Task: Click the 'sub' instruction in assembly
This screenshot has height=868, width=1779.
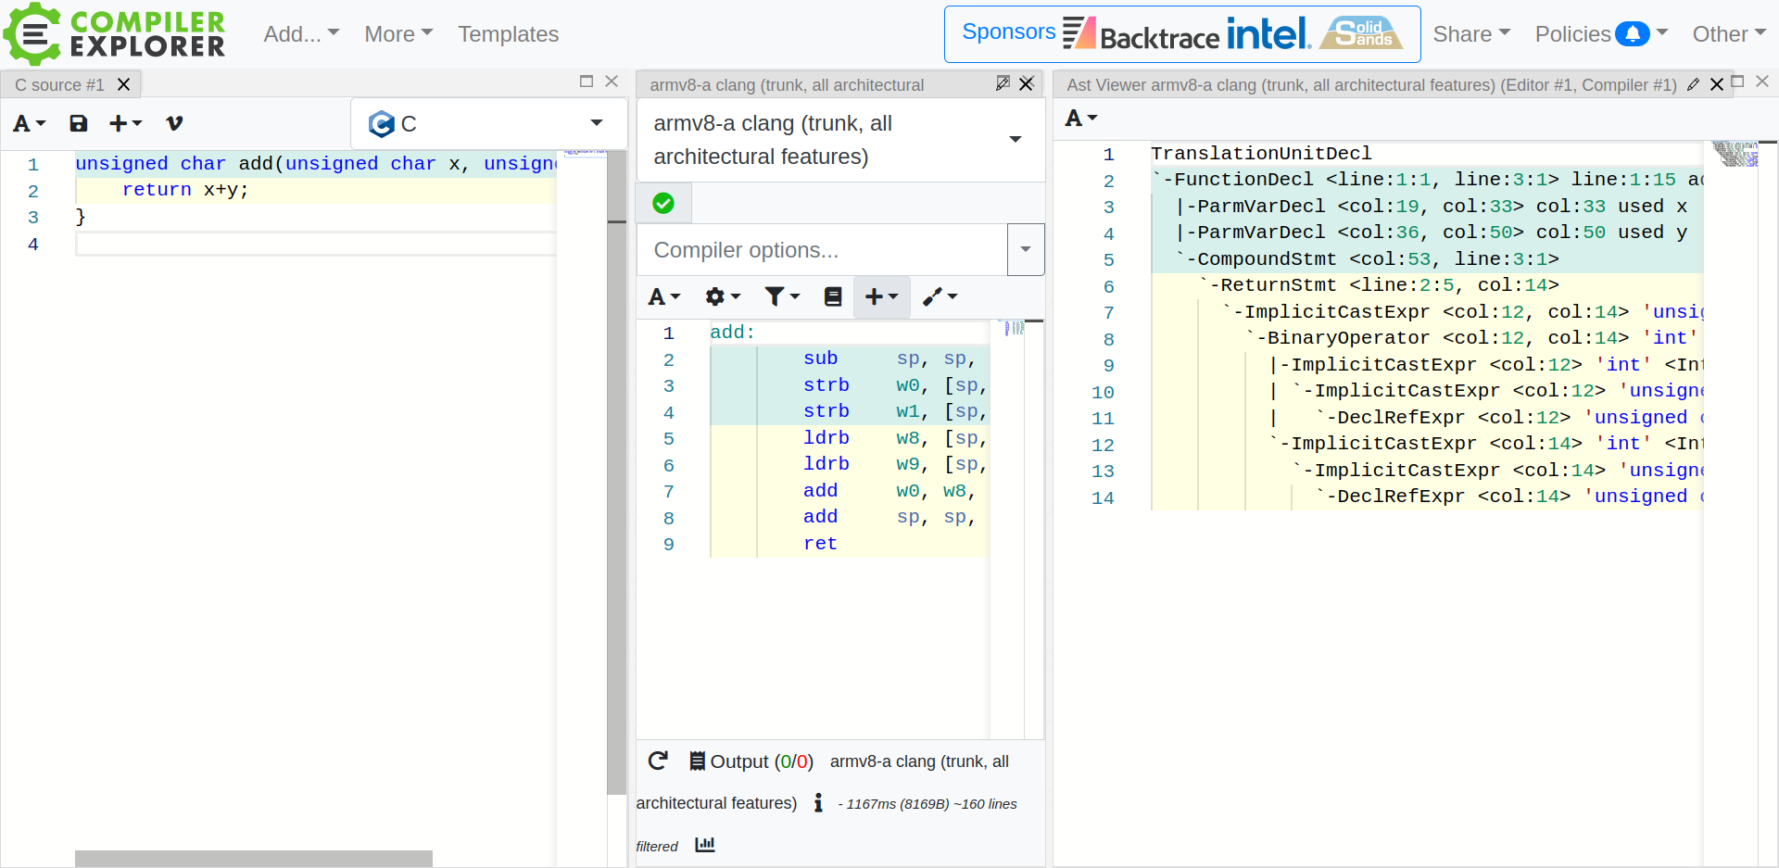Action: (x=820, y=359)
